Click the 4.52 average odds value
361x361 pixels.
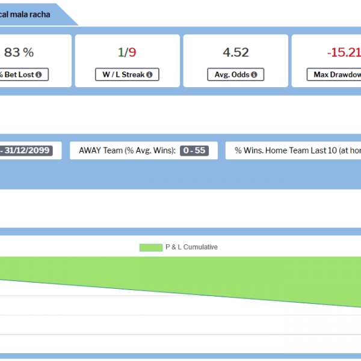click(x=236, y=52)
